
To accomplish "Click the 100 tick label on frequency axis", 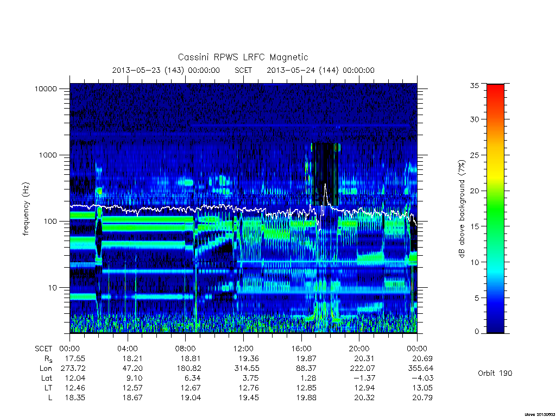I will click(50, 222).
